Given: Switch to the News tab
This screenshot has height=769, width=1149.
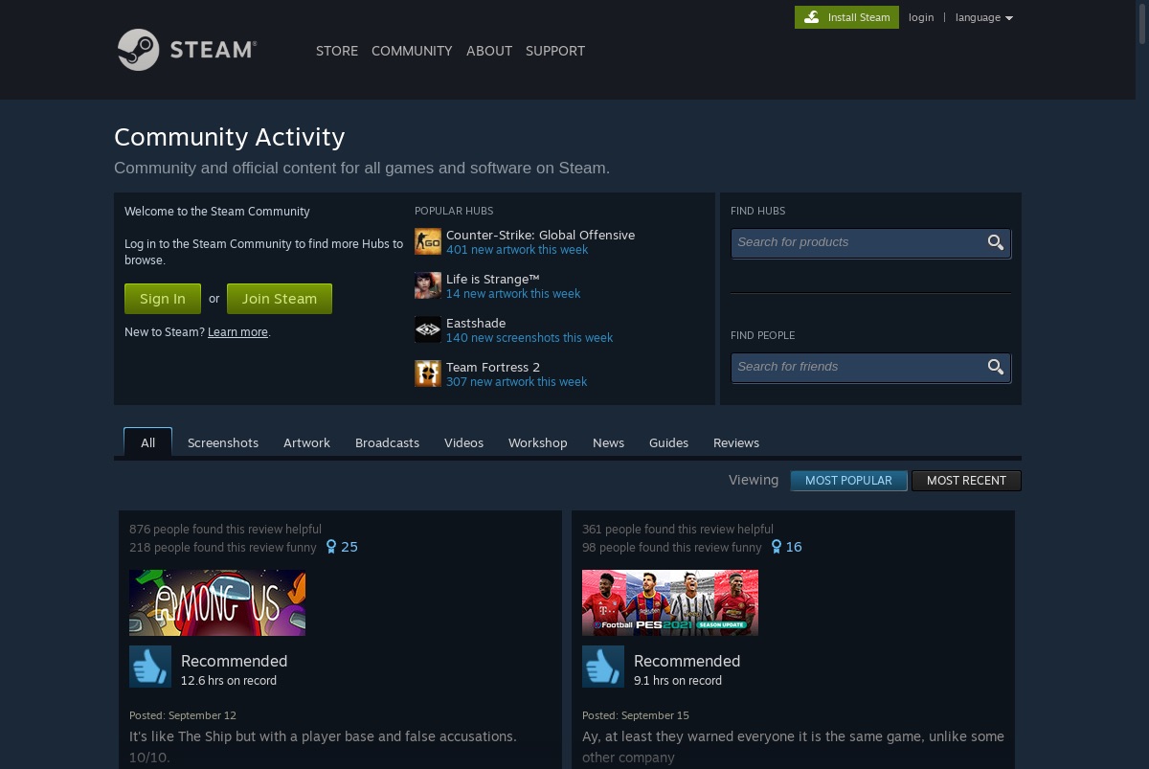Looking at the screenshot, I should [x=608, y=442].
